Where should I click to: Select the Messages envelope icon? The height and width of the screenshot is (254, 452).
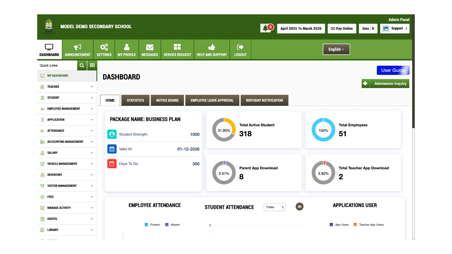pos(150,47)
